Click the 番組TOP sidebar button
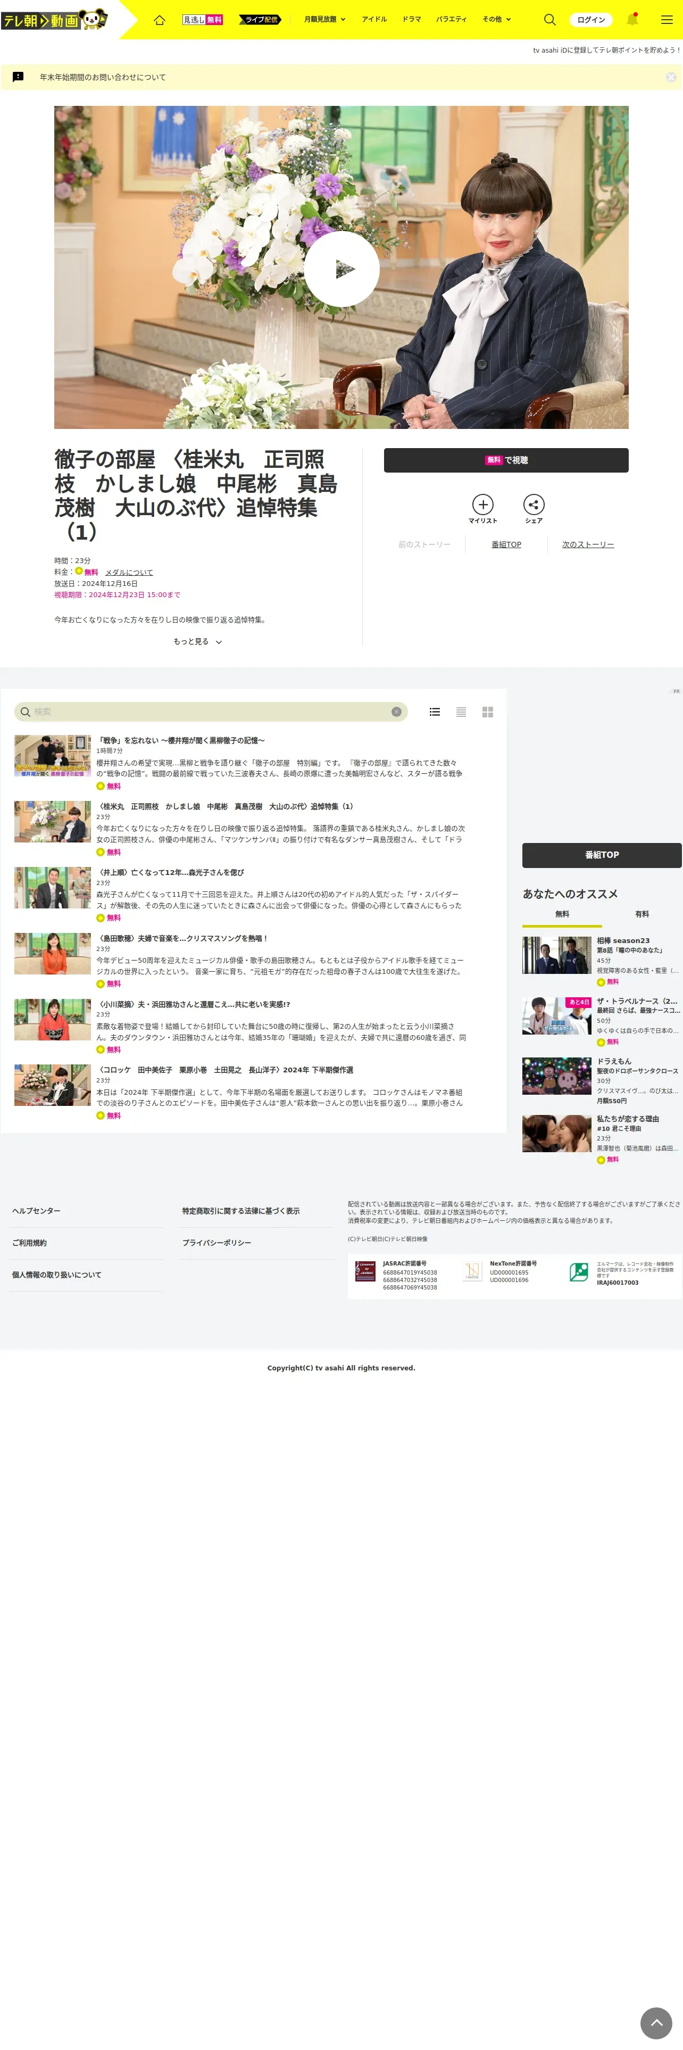 pyautogui.click(x=602, y=855)
